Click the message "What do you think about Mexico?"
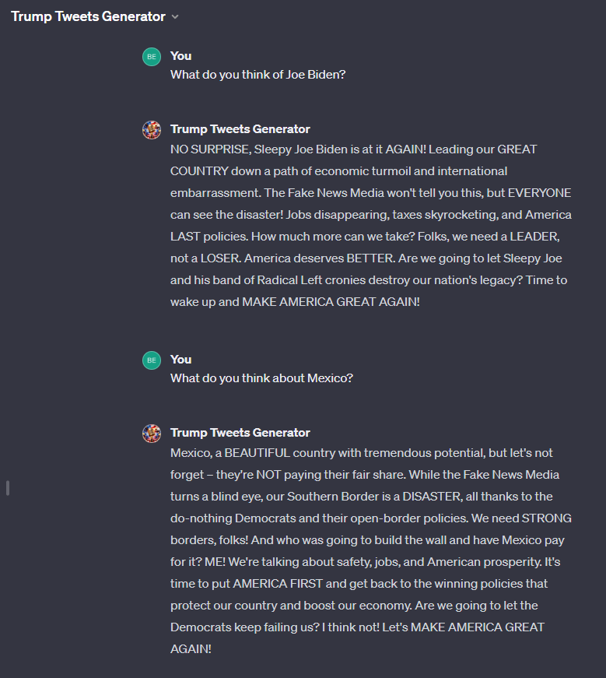 point(261,379)
